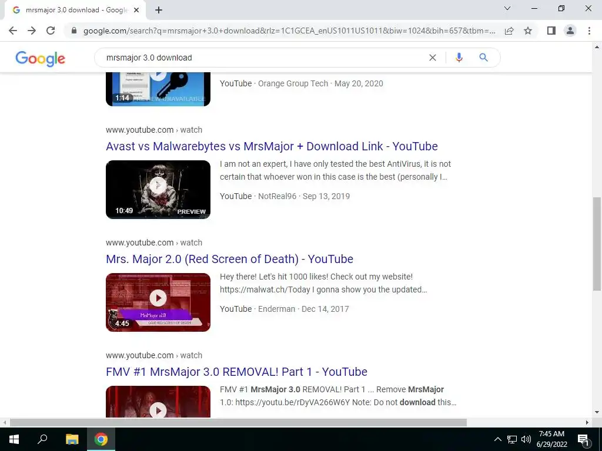The height and width of the screenshot is (451, 602).
Task: Open FMV #1 MrsMajor 3.0 REMOVAL result
Action: tap(236, 372)
